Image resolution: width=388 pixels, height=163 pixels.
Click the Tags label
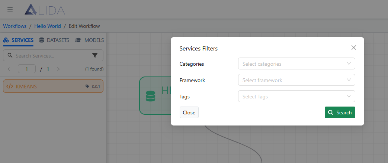185,97
